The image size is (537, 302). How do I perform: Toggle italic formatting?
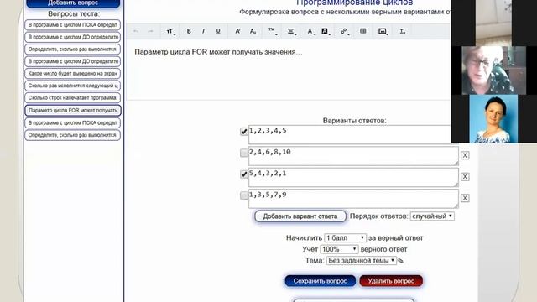[x=203, y=31]
